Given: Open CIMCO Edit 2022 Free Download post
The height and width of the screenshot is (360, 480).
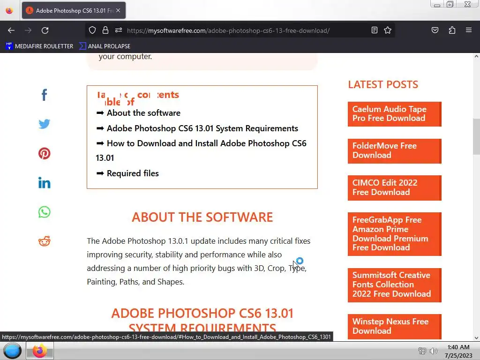Looking at the screenshot, I should tap(394, 187).
